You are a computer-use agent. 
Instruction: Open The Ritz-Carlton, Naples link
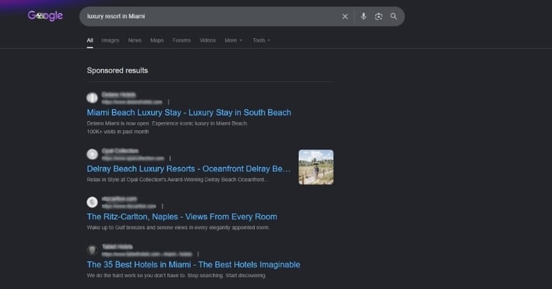(x=181, y=216)
